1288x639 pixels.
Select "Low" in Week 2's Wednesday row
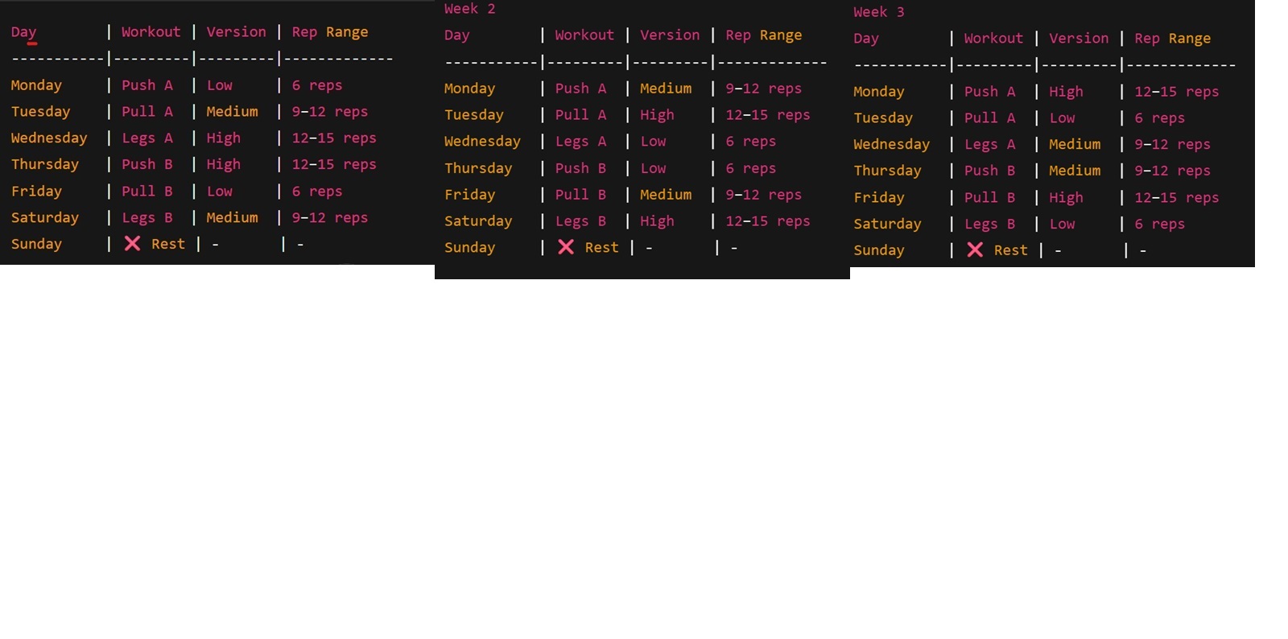[x=653, y=142]
